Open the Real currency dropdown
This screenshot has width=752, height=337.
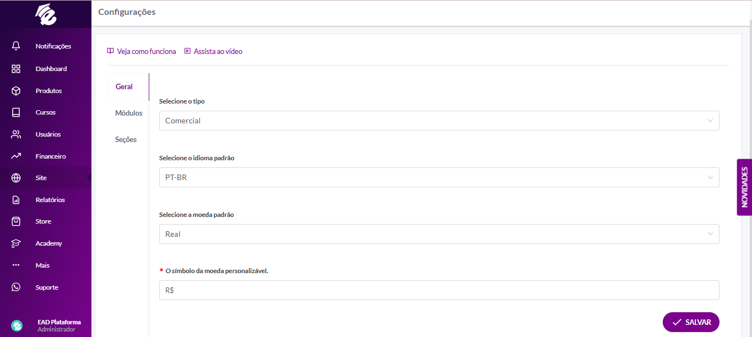point(439,234)
